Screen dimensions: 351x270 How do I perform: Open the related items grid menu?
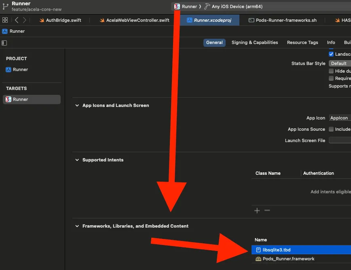(x=5, y=20)
